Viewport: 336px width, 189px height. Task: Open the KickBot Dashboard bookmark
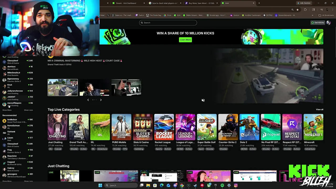[251, 15]
